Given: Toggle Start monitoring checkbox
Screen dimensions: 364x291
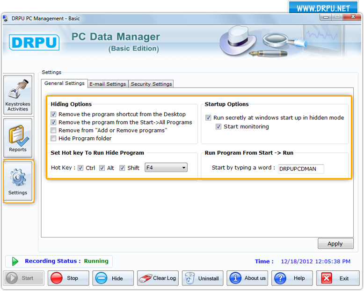Looking at the screenshot, I should pyautogui.click(x=218, y=127).
